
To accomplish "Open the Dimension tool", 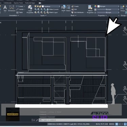I will (12, 8).
